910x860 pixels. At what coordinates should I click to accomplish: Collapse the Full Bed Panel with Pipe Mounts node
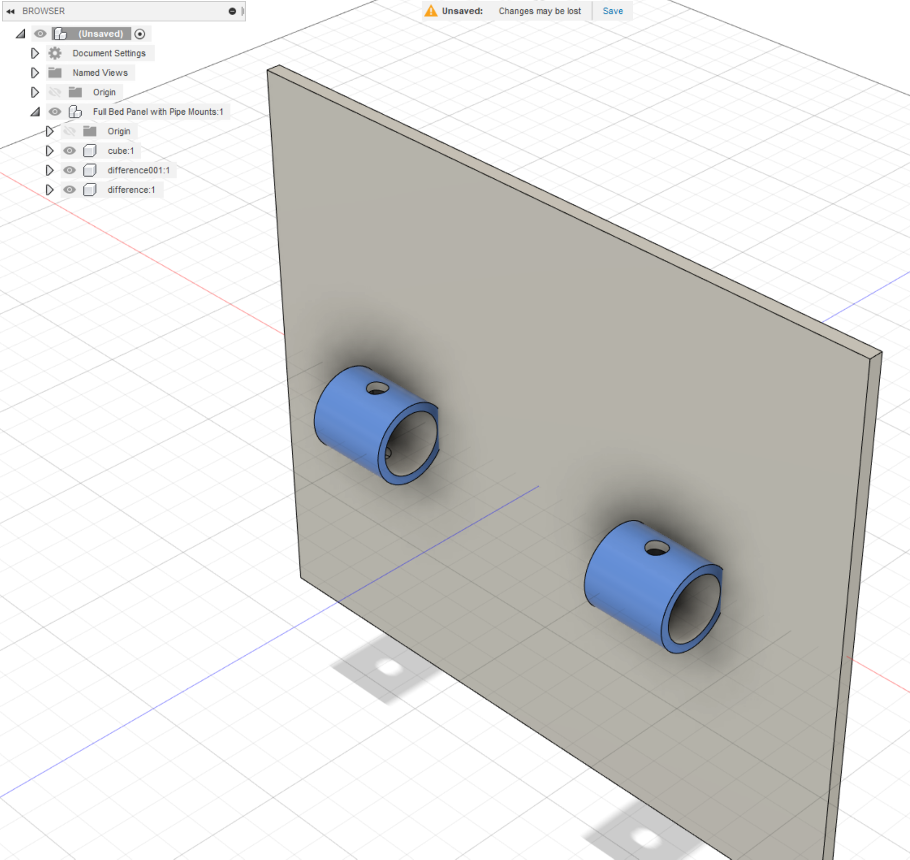35,112
